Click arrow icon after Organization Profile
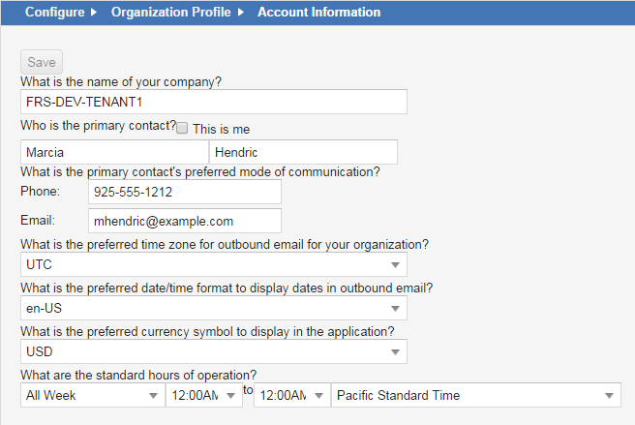This screenshot has height=425, width=635. coord(241,13)
